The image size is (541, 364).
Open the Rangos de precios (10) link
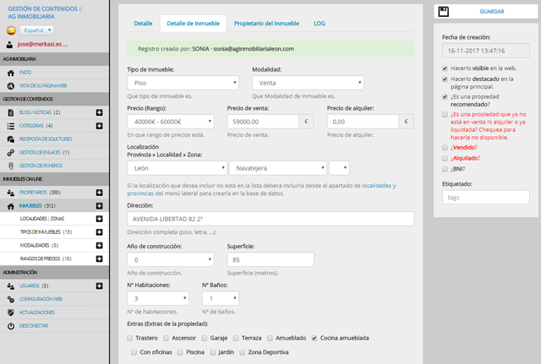click(46, 258)
